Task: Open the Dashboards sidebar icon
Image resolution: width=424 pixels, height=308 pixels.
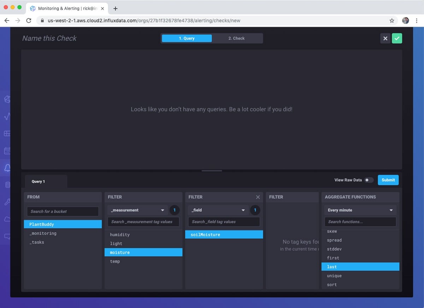Action: 7,133
